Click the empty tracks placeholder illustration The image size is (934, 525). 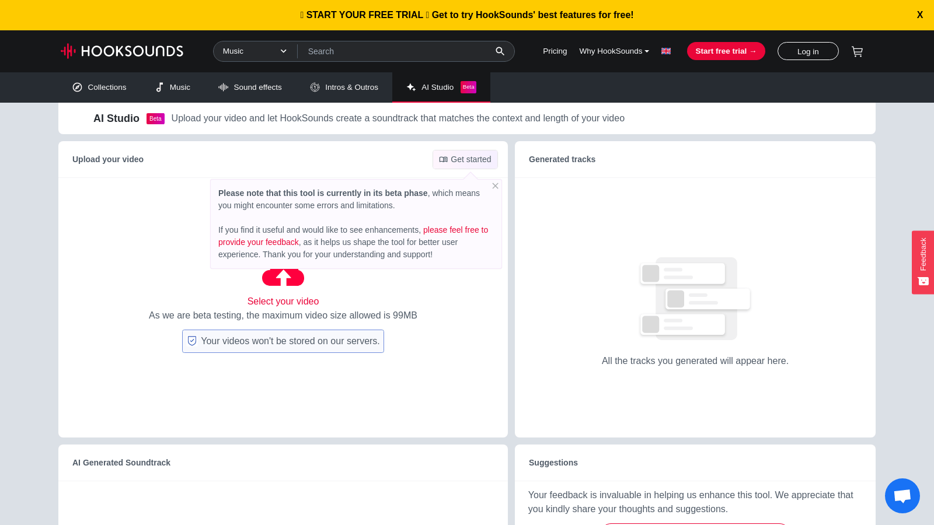(x=695, y=299)
